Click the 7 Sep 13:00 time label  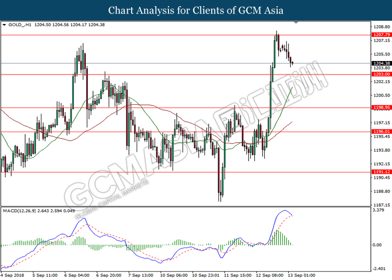(x=141, y=276)
